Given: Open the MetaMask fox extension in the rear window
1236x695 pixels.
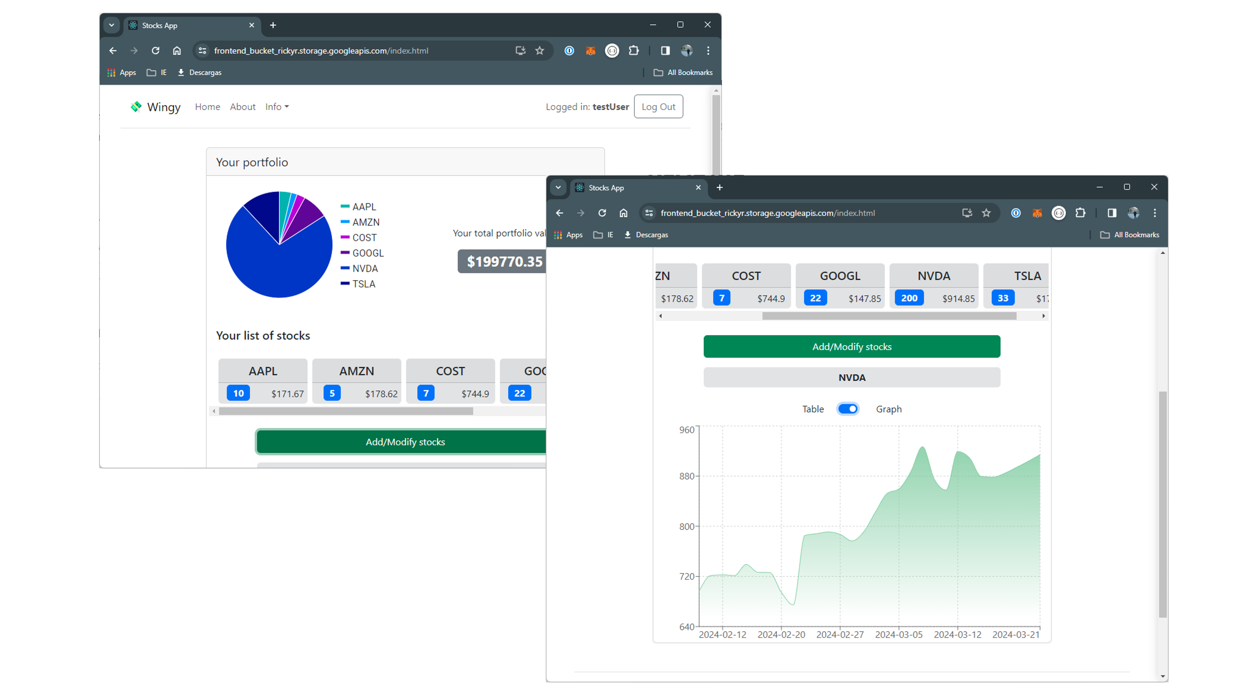Looking at the screenshot, I should [591, 50].
